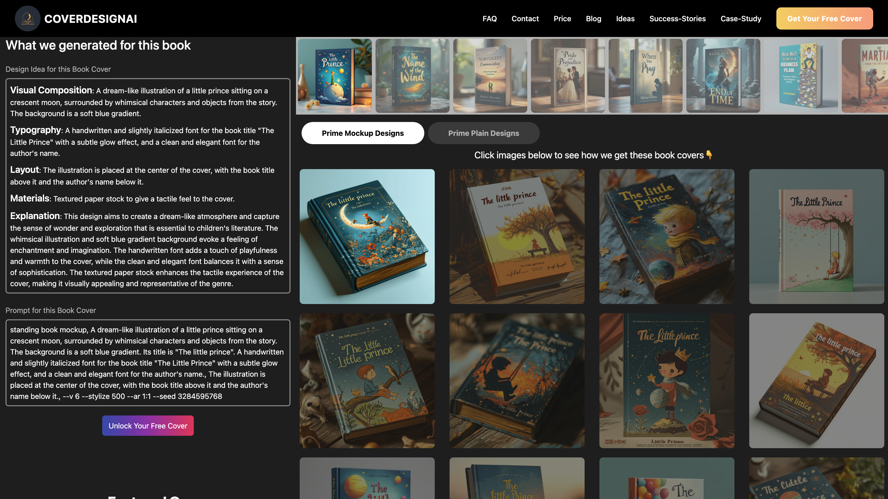888x499 pixels.
Task: Click The Name of the Wind thumbnail
Action: 412,76
